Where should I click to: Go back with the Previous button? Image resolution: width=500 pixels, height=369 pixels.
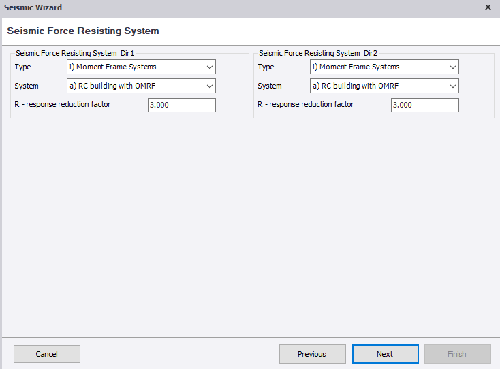click(x=313, y=354)
